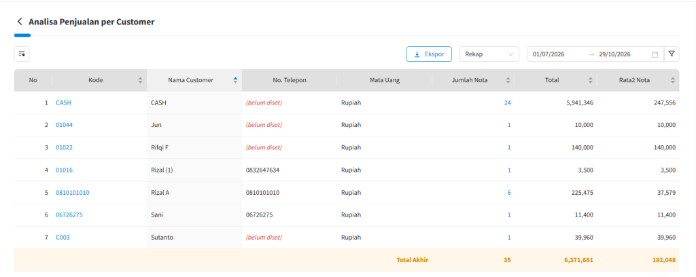Click the filter funnel icon
This screenshot has width=696, height=277.
[x=672, y=54]
